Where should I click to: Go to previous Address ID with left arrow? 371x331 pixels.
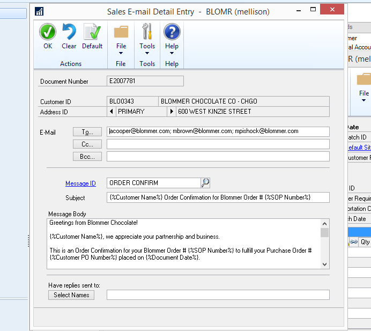tap(111, 111)
